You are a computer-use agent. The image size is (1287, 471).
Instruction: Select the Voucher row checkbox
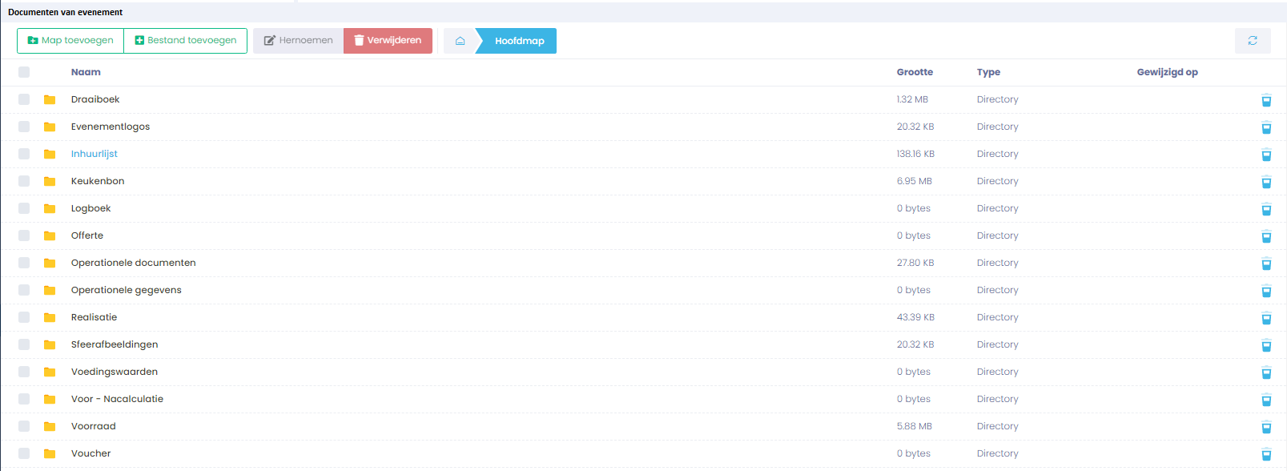24,453
